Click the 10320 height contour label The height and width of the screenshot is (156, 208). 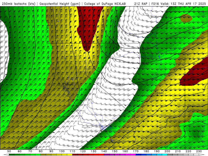coord(144,64)
